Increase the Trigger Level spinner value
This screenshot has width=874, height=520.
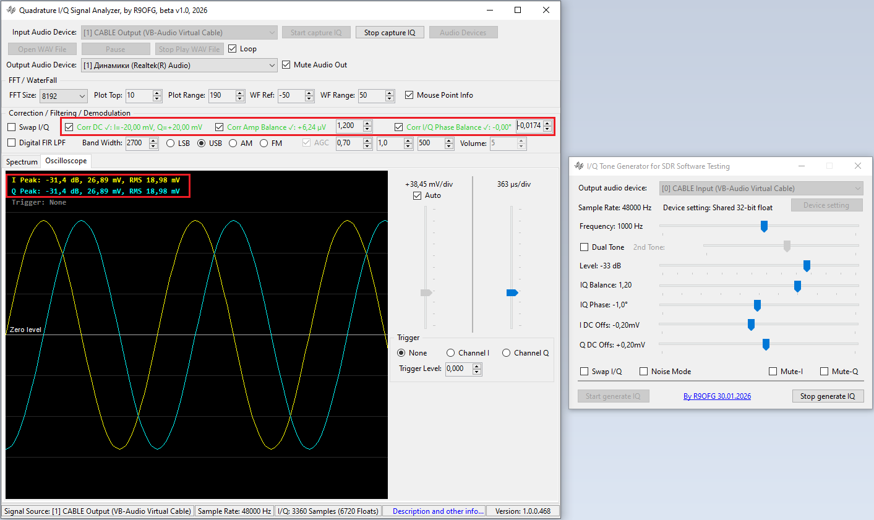(x=476, y=366)
